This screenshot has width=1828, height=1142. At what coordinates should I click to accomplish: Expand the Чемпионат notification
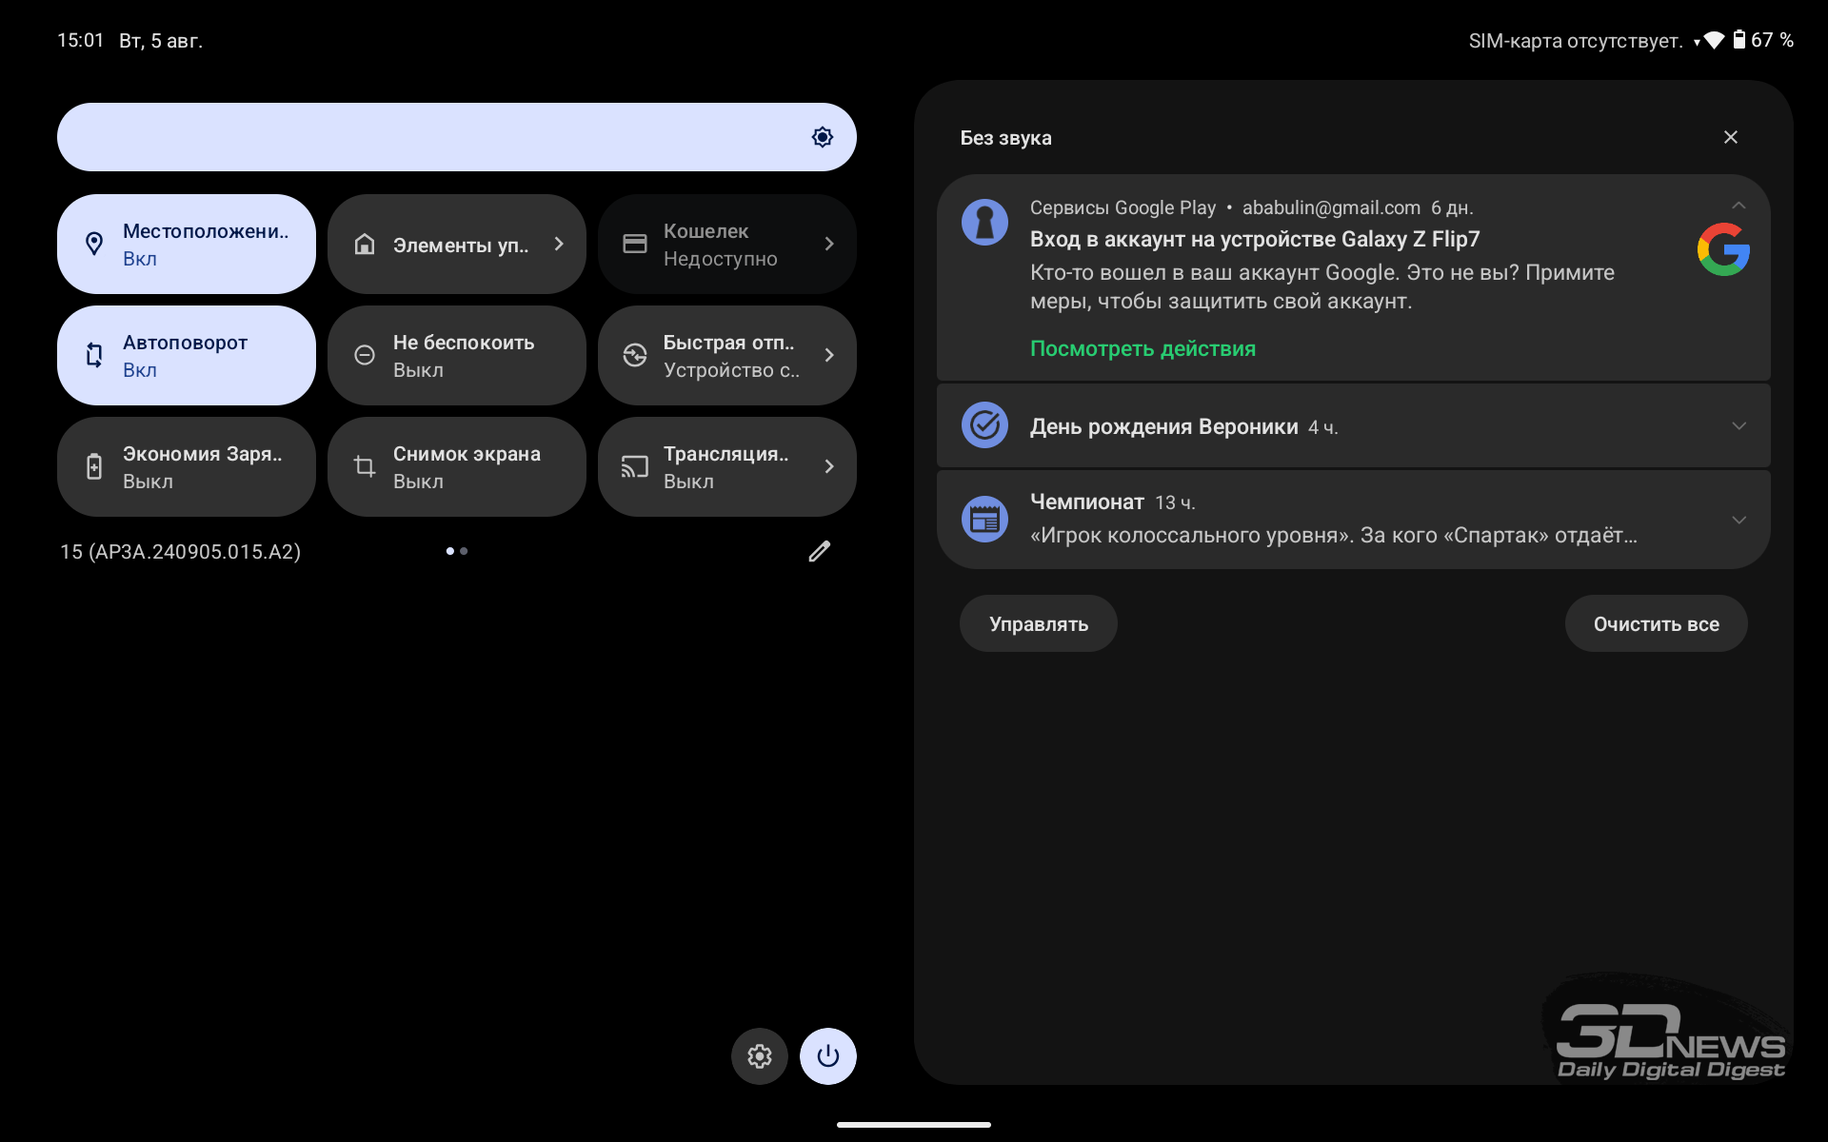(x=1739, y=520)
